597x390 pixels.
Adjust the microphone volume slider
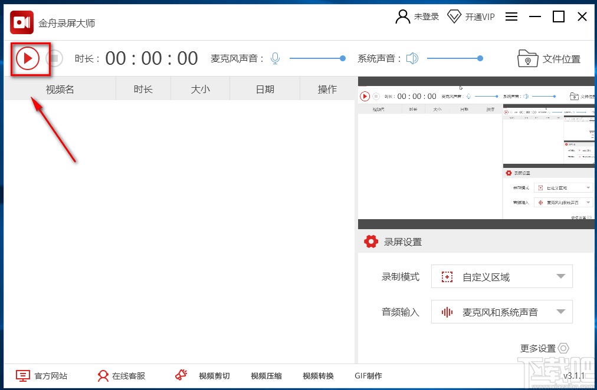(x=317, y=58)
